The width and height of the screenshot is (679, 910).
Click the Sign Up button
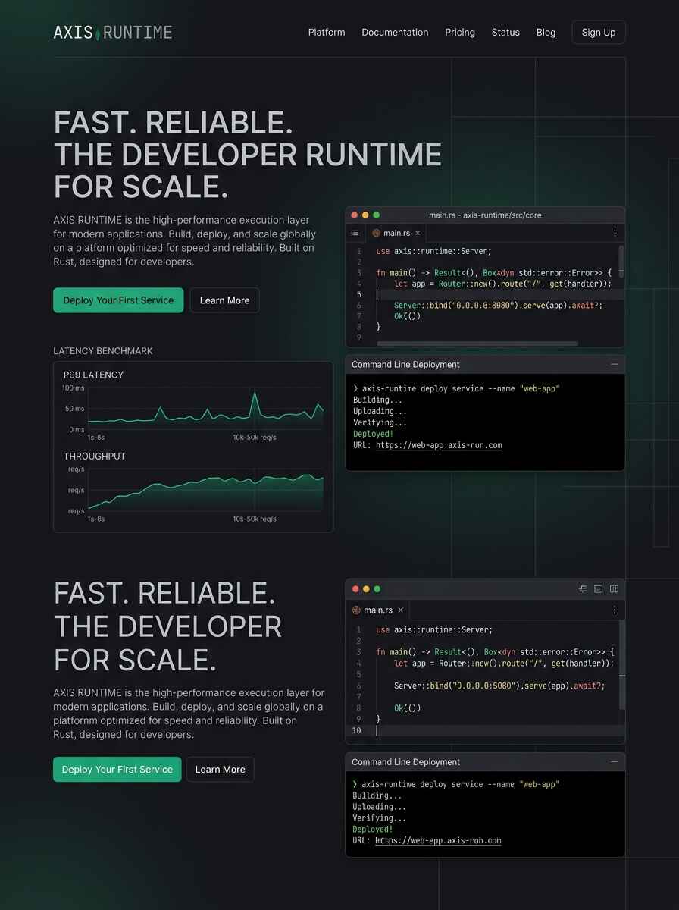pyautogui.click(x=599, y=32)
